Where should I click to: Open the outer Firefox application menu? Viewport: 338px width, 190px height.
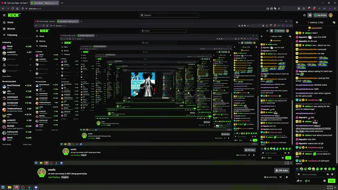[x=334, y=8]
